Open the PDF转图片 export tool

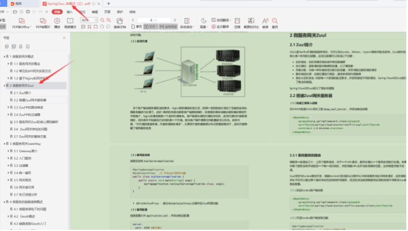click(x=43, y=23)
